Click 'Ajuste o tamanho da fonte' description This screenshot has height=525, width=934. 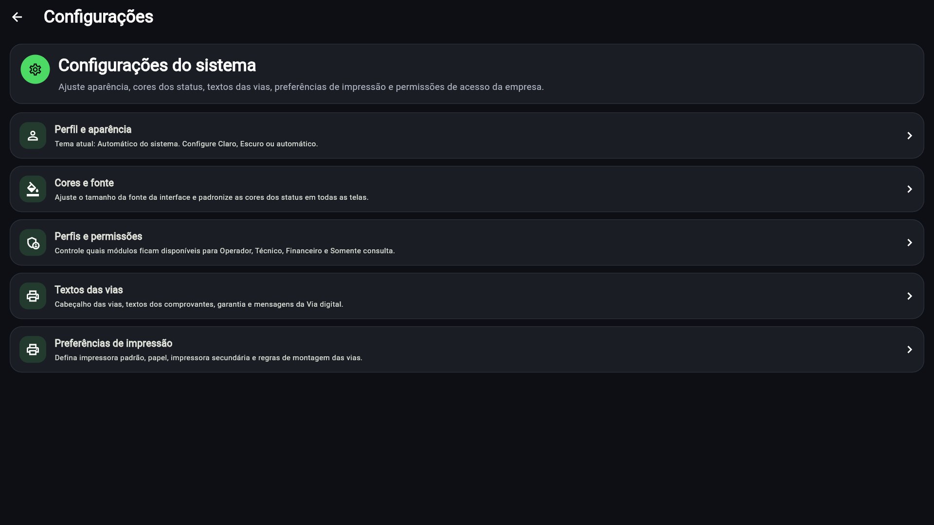tap(212, 197)
